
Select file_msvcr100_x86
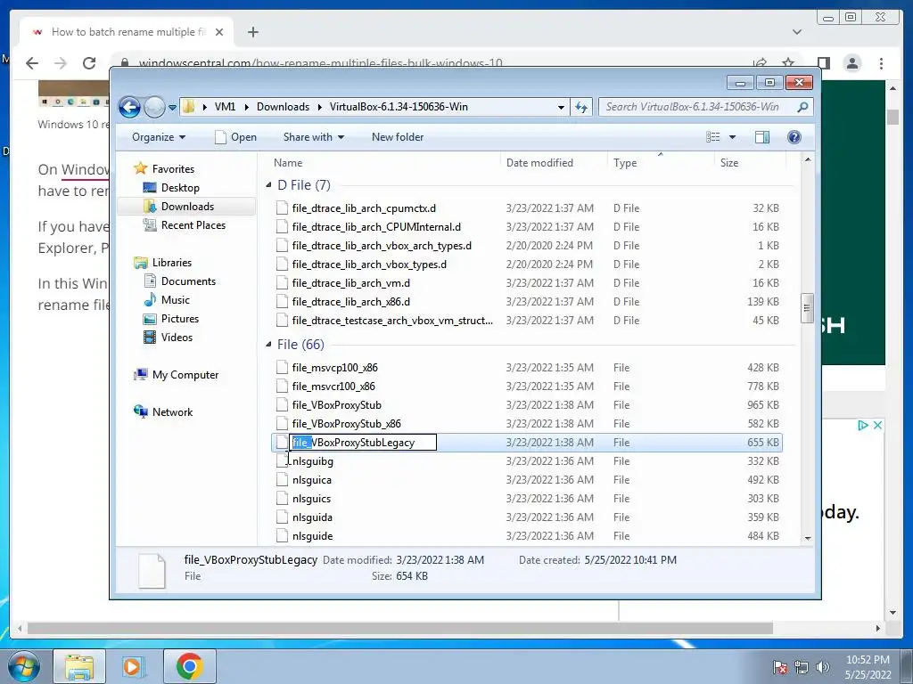[333, 387]
